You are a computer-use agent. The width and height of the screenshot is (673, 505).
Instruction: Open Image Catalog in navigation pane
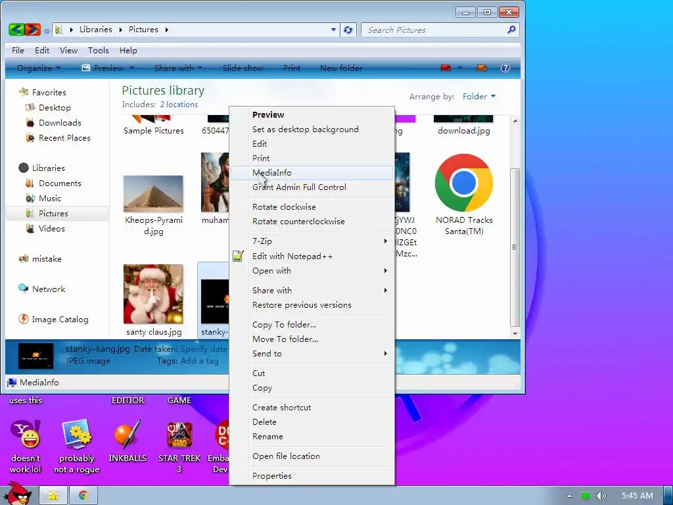60,320
